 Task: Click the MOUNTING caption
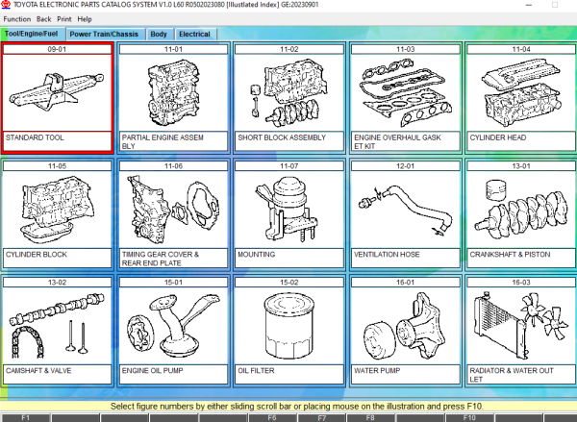(289, 258)
